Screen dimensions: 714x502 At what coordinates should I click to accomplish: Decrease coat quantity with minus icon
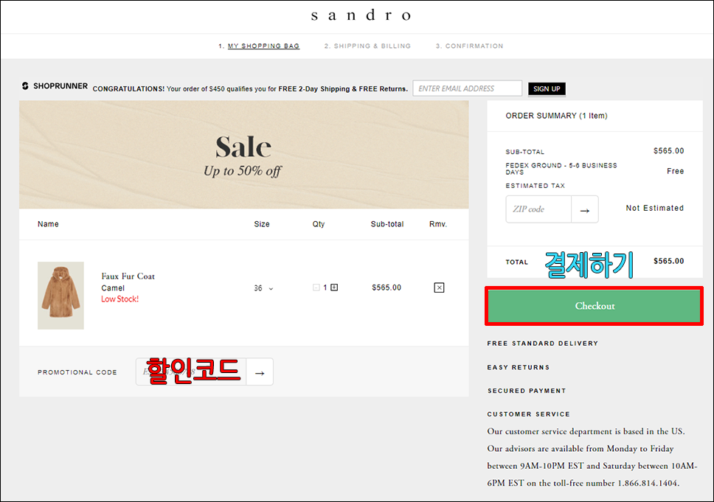coord(316,287)
